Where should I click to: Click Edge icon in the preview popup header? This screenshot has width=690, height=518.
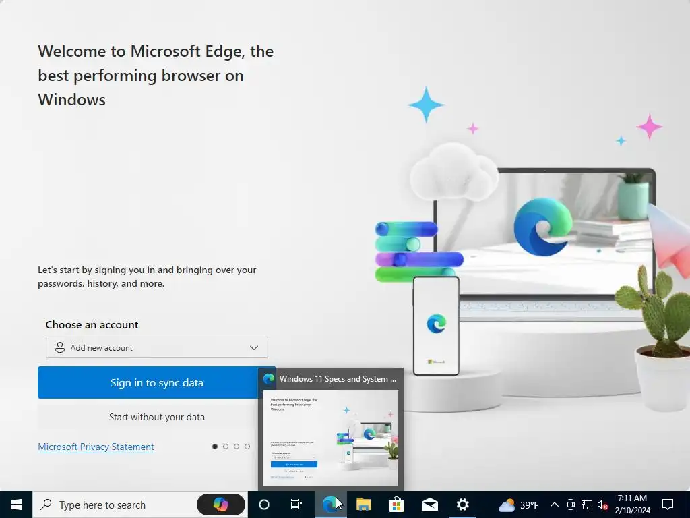[269, 379]
